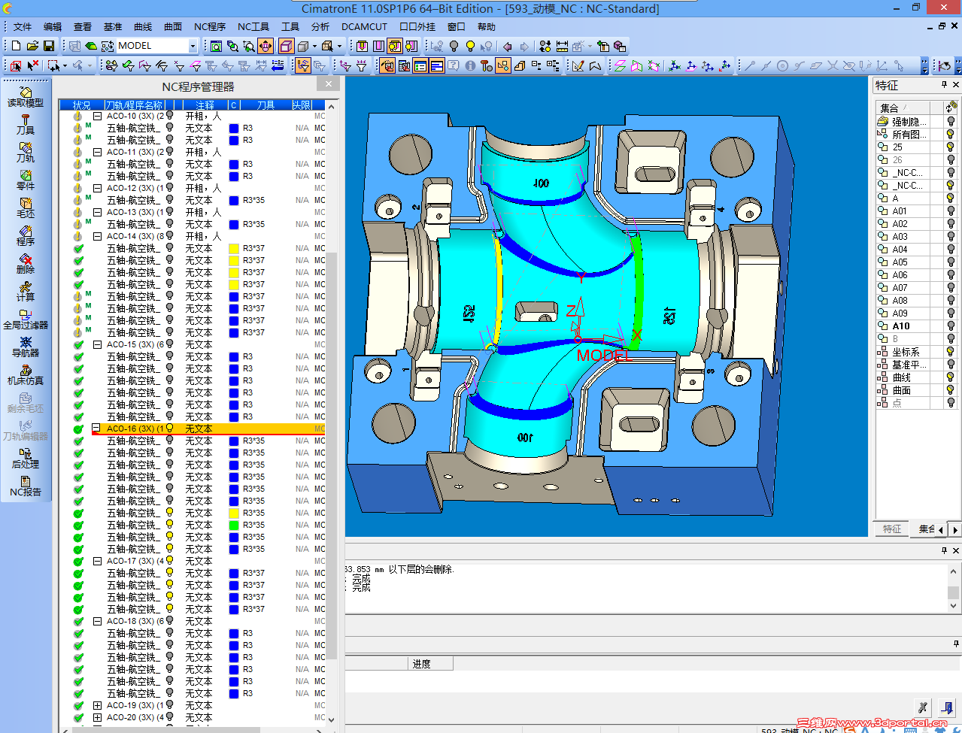
Task: Expand the ACO-20 toolpath group
Action: tap(98, 717)
